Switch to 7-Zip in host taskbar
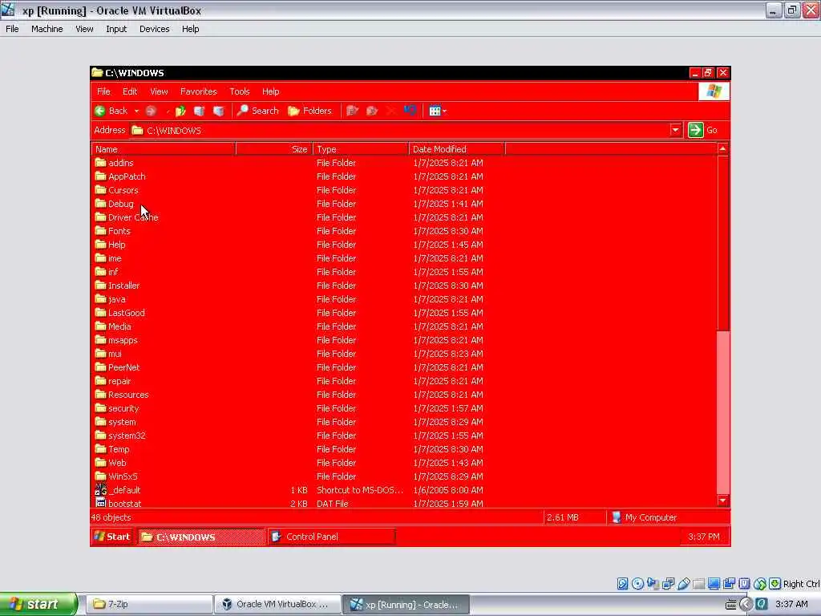The width and height of the screenshot is (821, 616). [x=148, y=604]
